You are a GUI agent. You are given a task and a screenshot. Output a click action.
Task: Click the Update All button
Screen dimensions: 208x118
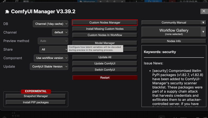coord(105,57)
